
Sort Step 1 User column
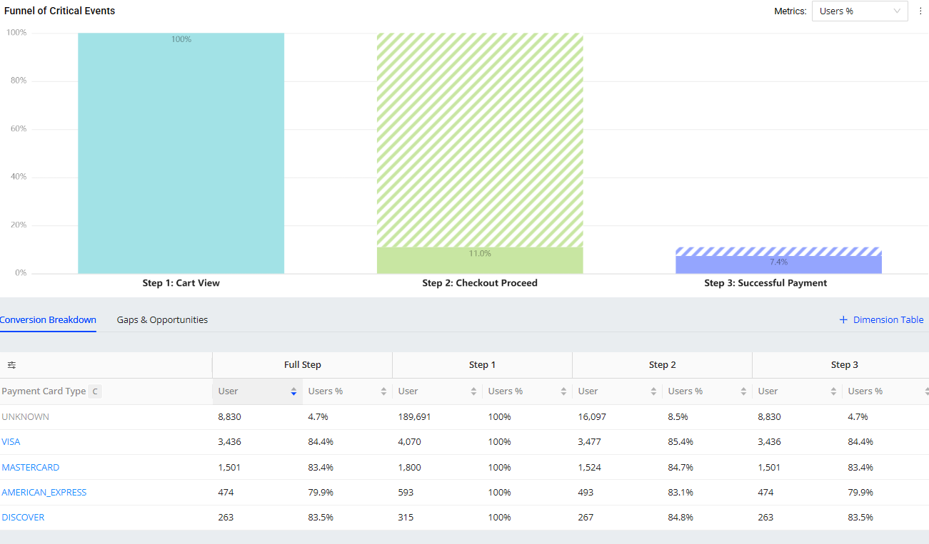(x=473, y=391)
